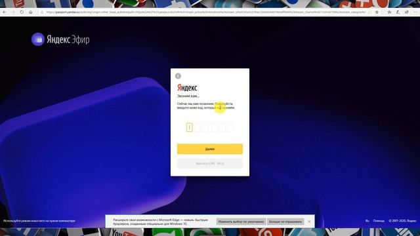Click the browser back arrow
Screen dimensions: 420x236
point(5,12)
